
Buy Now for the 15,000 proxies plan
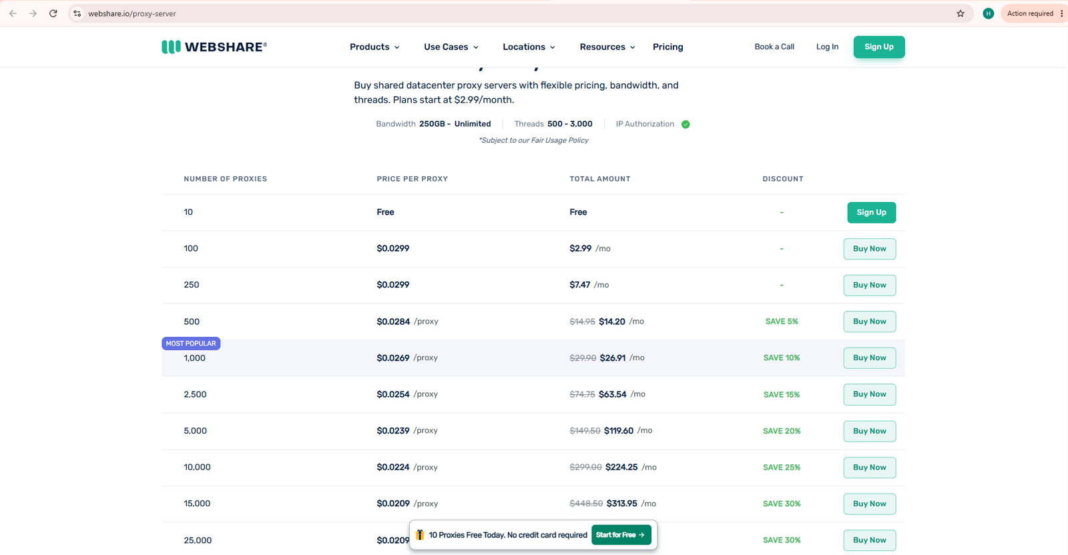(870, 504)
